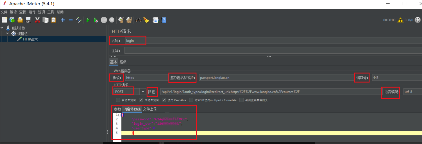
Task: Click the collapse arrows above the 基本 tab
Action: click(113, 57)
